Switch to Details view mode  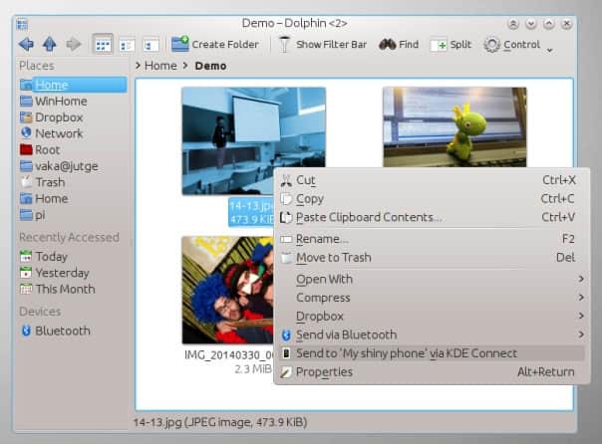[x=150, y=44]
